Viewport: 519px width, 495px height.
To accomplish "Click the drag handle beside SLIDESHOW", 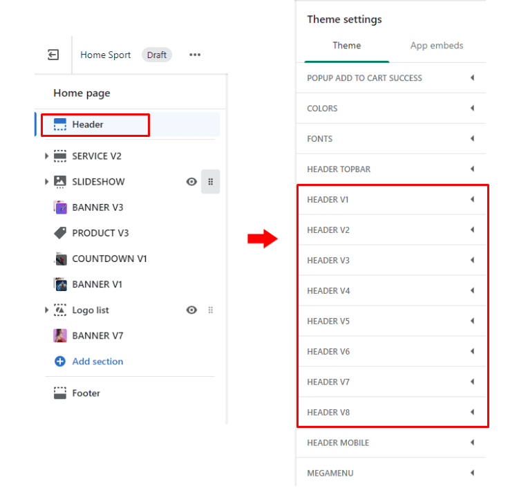I will pyautogui.click(x=211, y=182).
